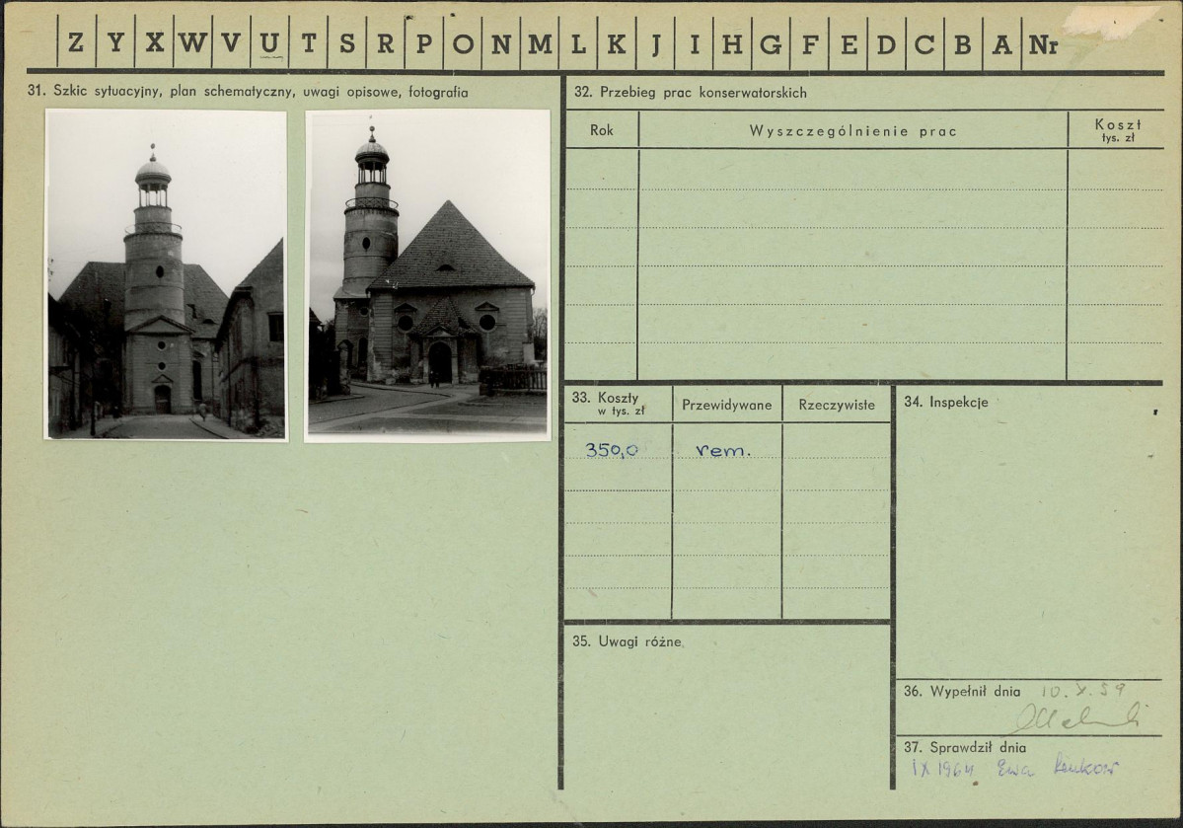Click the letter L index cell
The height and width of the screenshot is (828, 1183).
[578, 43]
